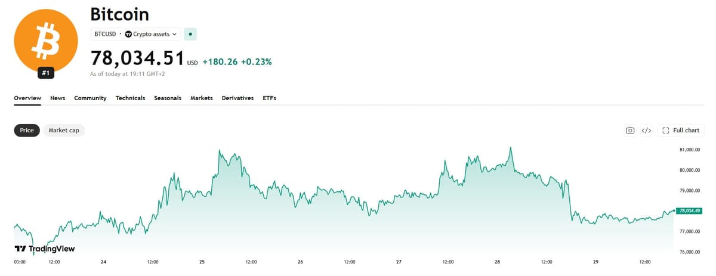
Task: Open the Full chart view
Action: 681,130
